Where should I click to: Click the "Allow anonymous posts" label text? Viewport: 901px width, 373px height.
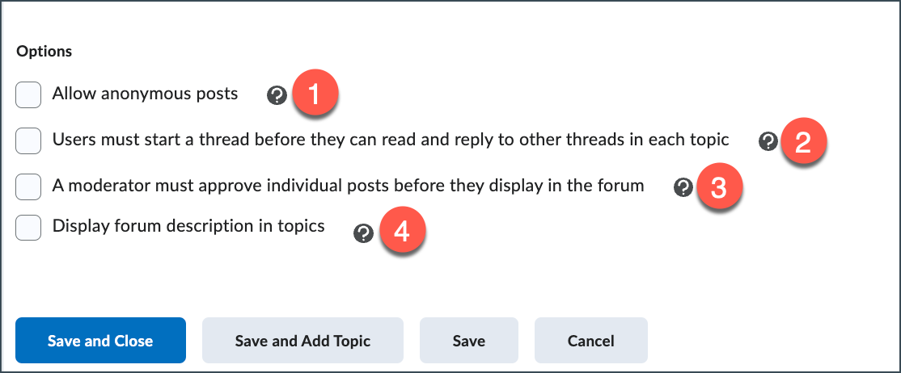pos(145,94)
